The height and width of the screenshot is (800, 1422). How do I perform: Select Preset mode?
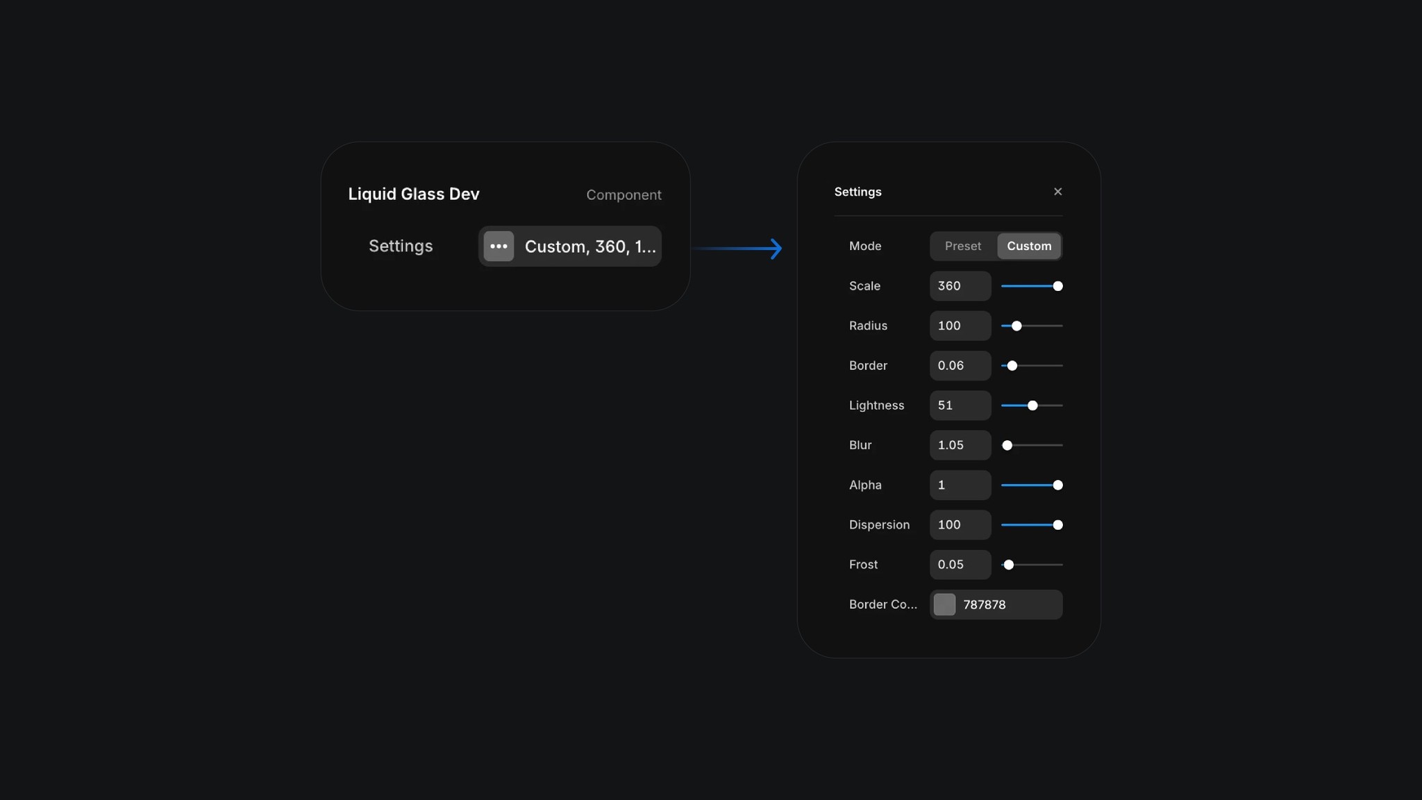[962, 246]
